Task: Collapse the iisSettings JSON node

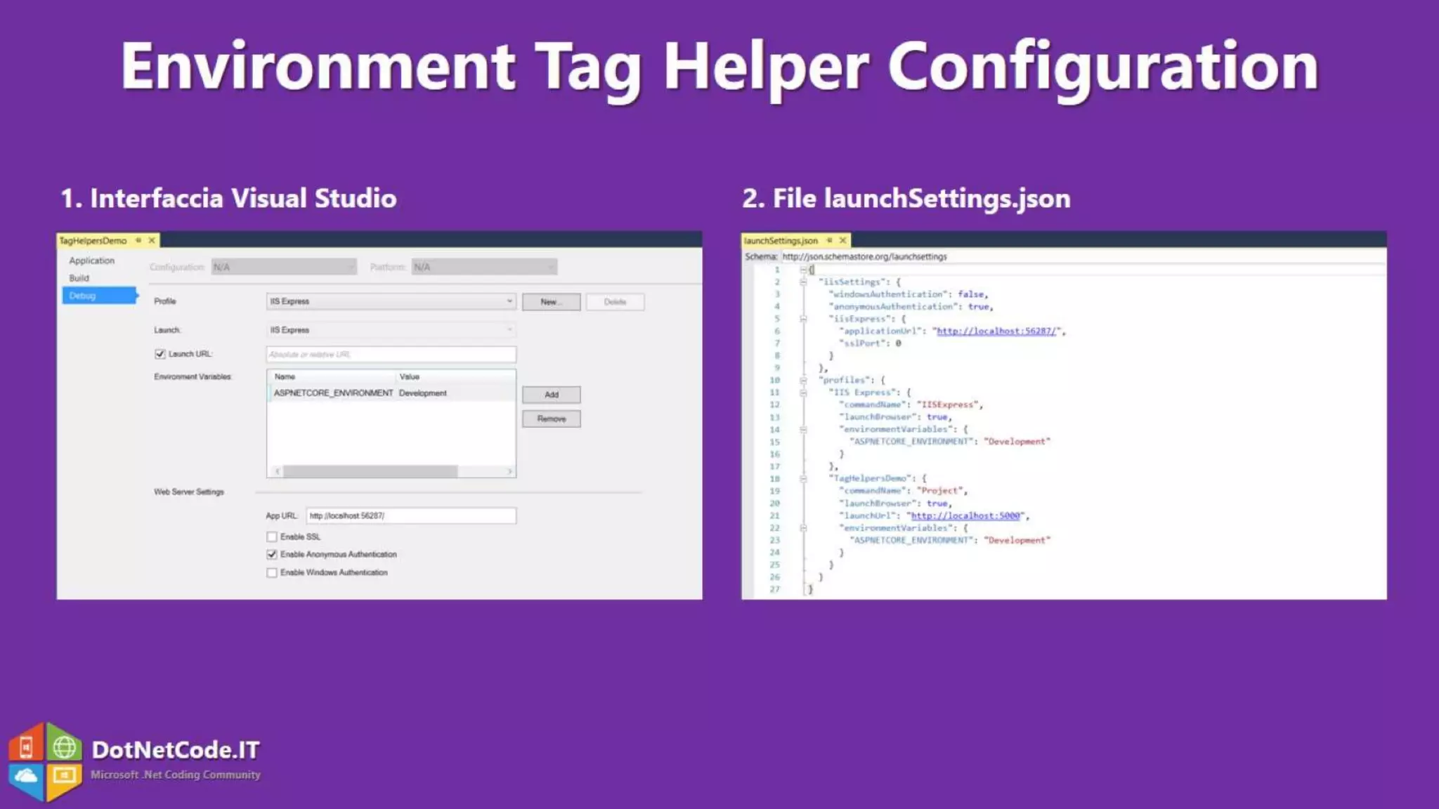Action: click(803, 282)
